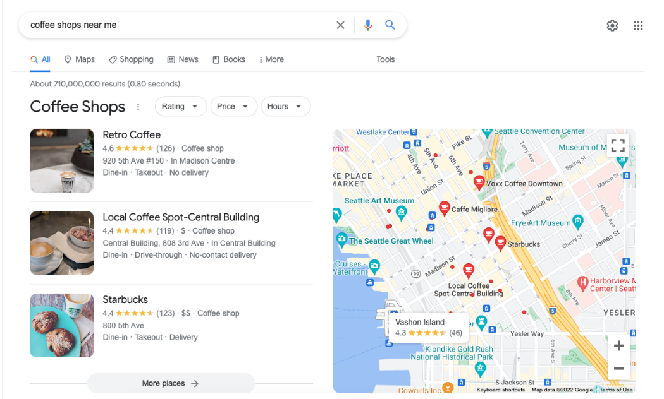Expand the More search categories menu
This screenshot has width=664, height=399.
pos(271,59)
